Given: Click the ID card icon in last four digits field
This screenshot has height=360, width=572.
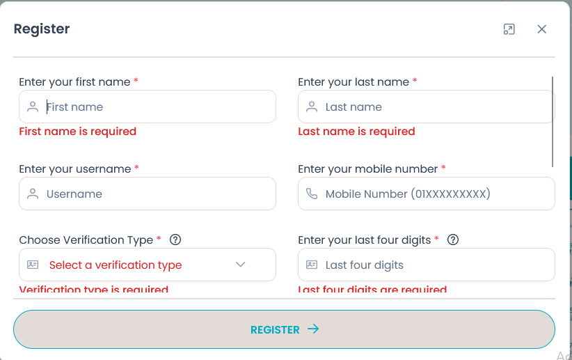Looking at the screenshot, I should 312,265.
